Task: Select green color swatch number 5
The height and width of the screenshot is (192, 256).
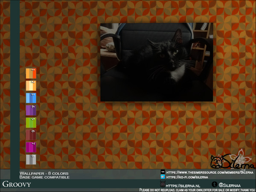Action: [31, 122]
